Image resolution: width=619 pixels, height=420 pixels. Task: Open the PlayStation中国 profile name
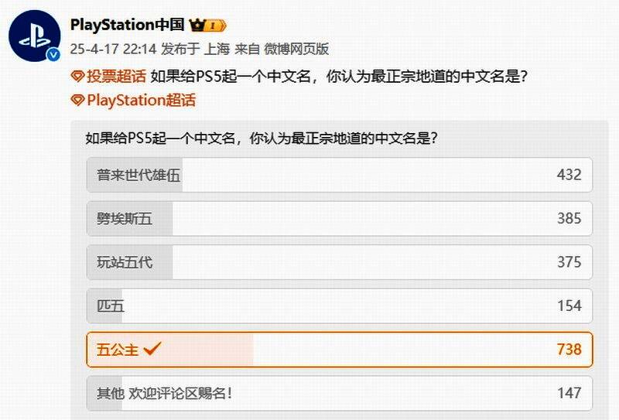(128, 26)
